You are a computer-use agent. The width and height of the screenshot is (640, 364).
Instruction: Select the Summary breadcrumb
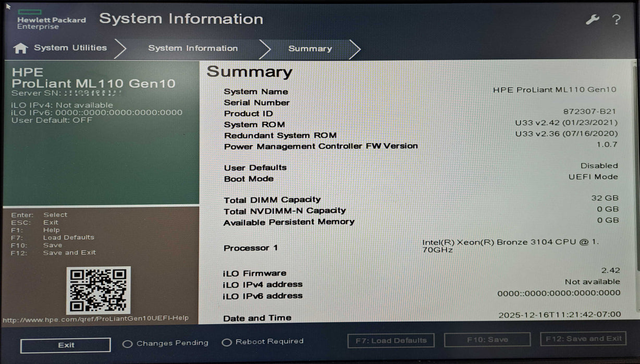point(310,49)
